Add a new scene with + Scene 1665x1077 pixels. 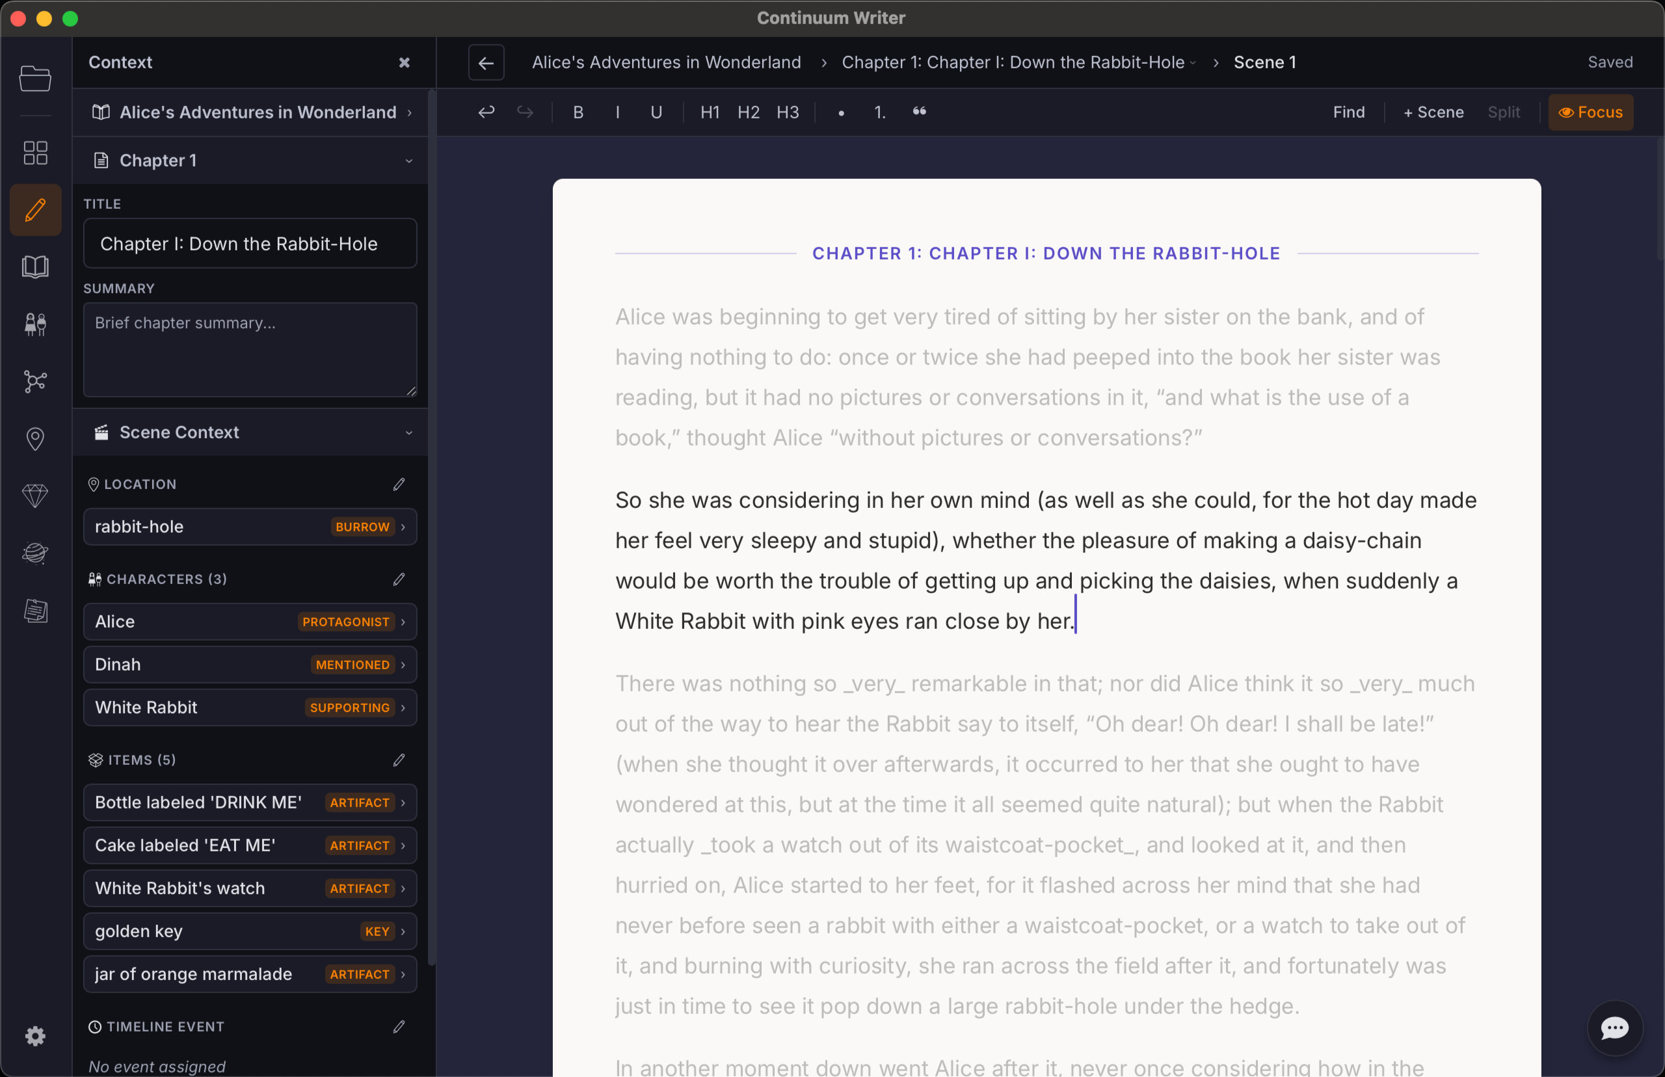1433,112
